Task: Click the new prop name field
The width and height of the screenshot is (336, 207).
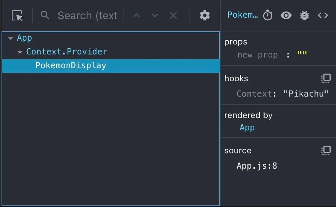Action: coord(258,55)
